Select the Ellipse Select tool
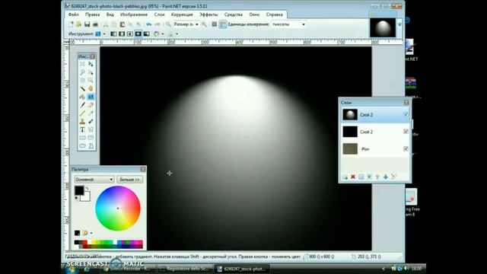487x274 pixels. (82, 80)
